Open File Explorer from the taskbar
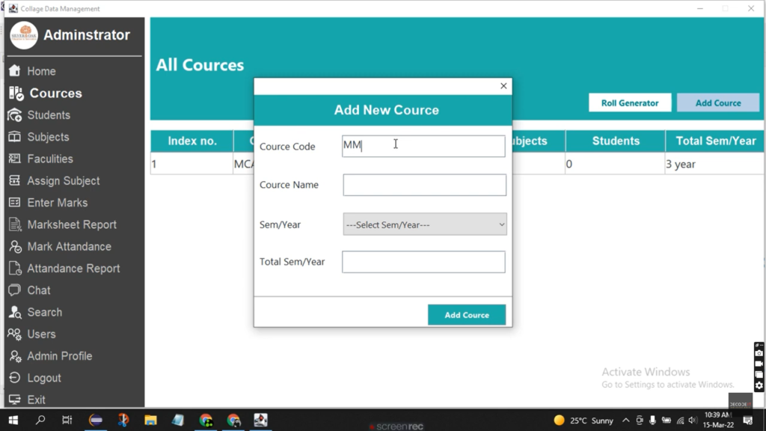Image resolution: width=766 pixels, height=431 pixels. pos(150,421)
